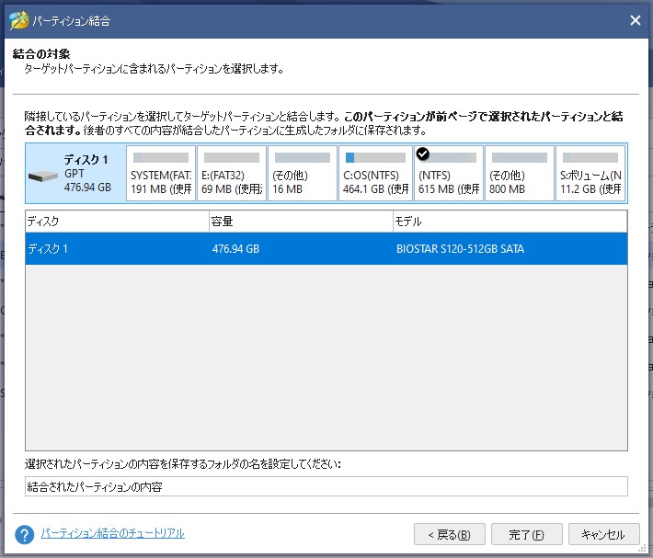The image size is (653, 558).
Task: Select the 16 MB (その他) partition
Action: click(302, 173)
